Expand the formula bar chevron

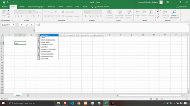[188, 25]
